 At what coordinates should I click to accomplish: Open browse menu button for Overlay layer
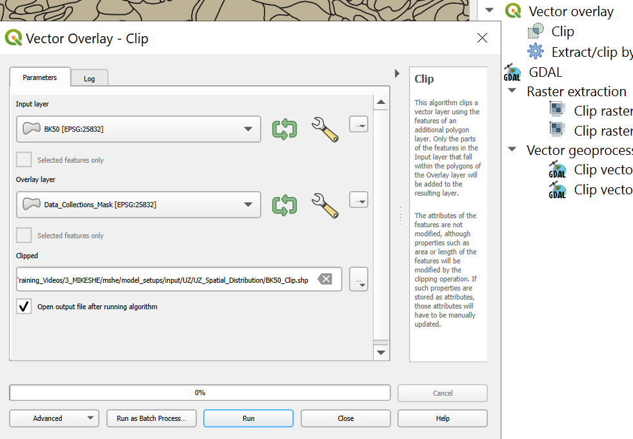[359, 200]
